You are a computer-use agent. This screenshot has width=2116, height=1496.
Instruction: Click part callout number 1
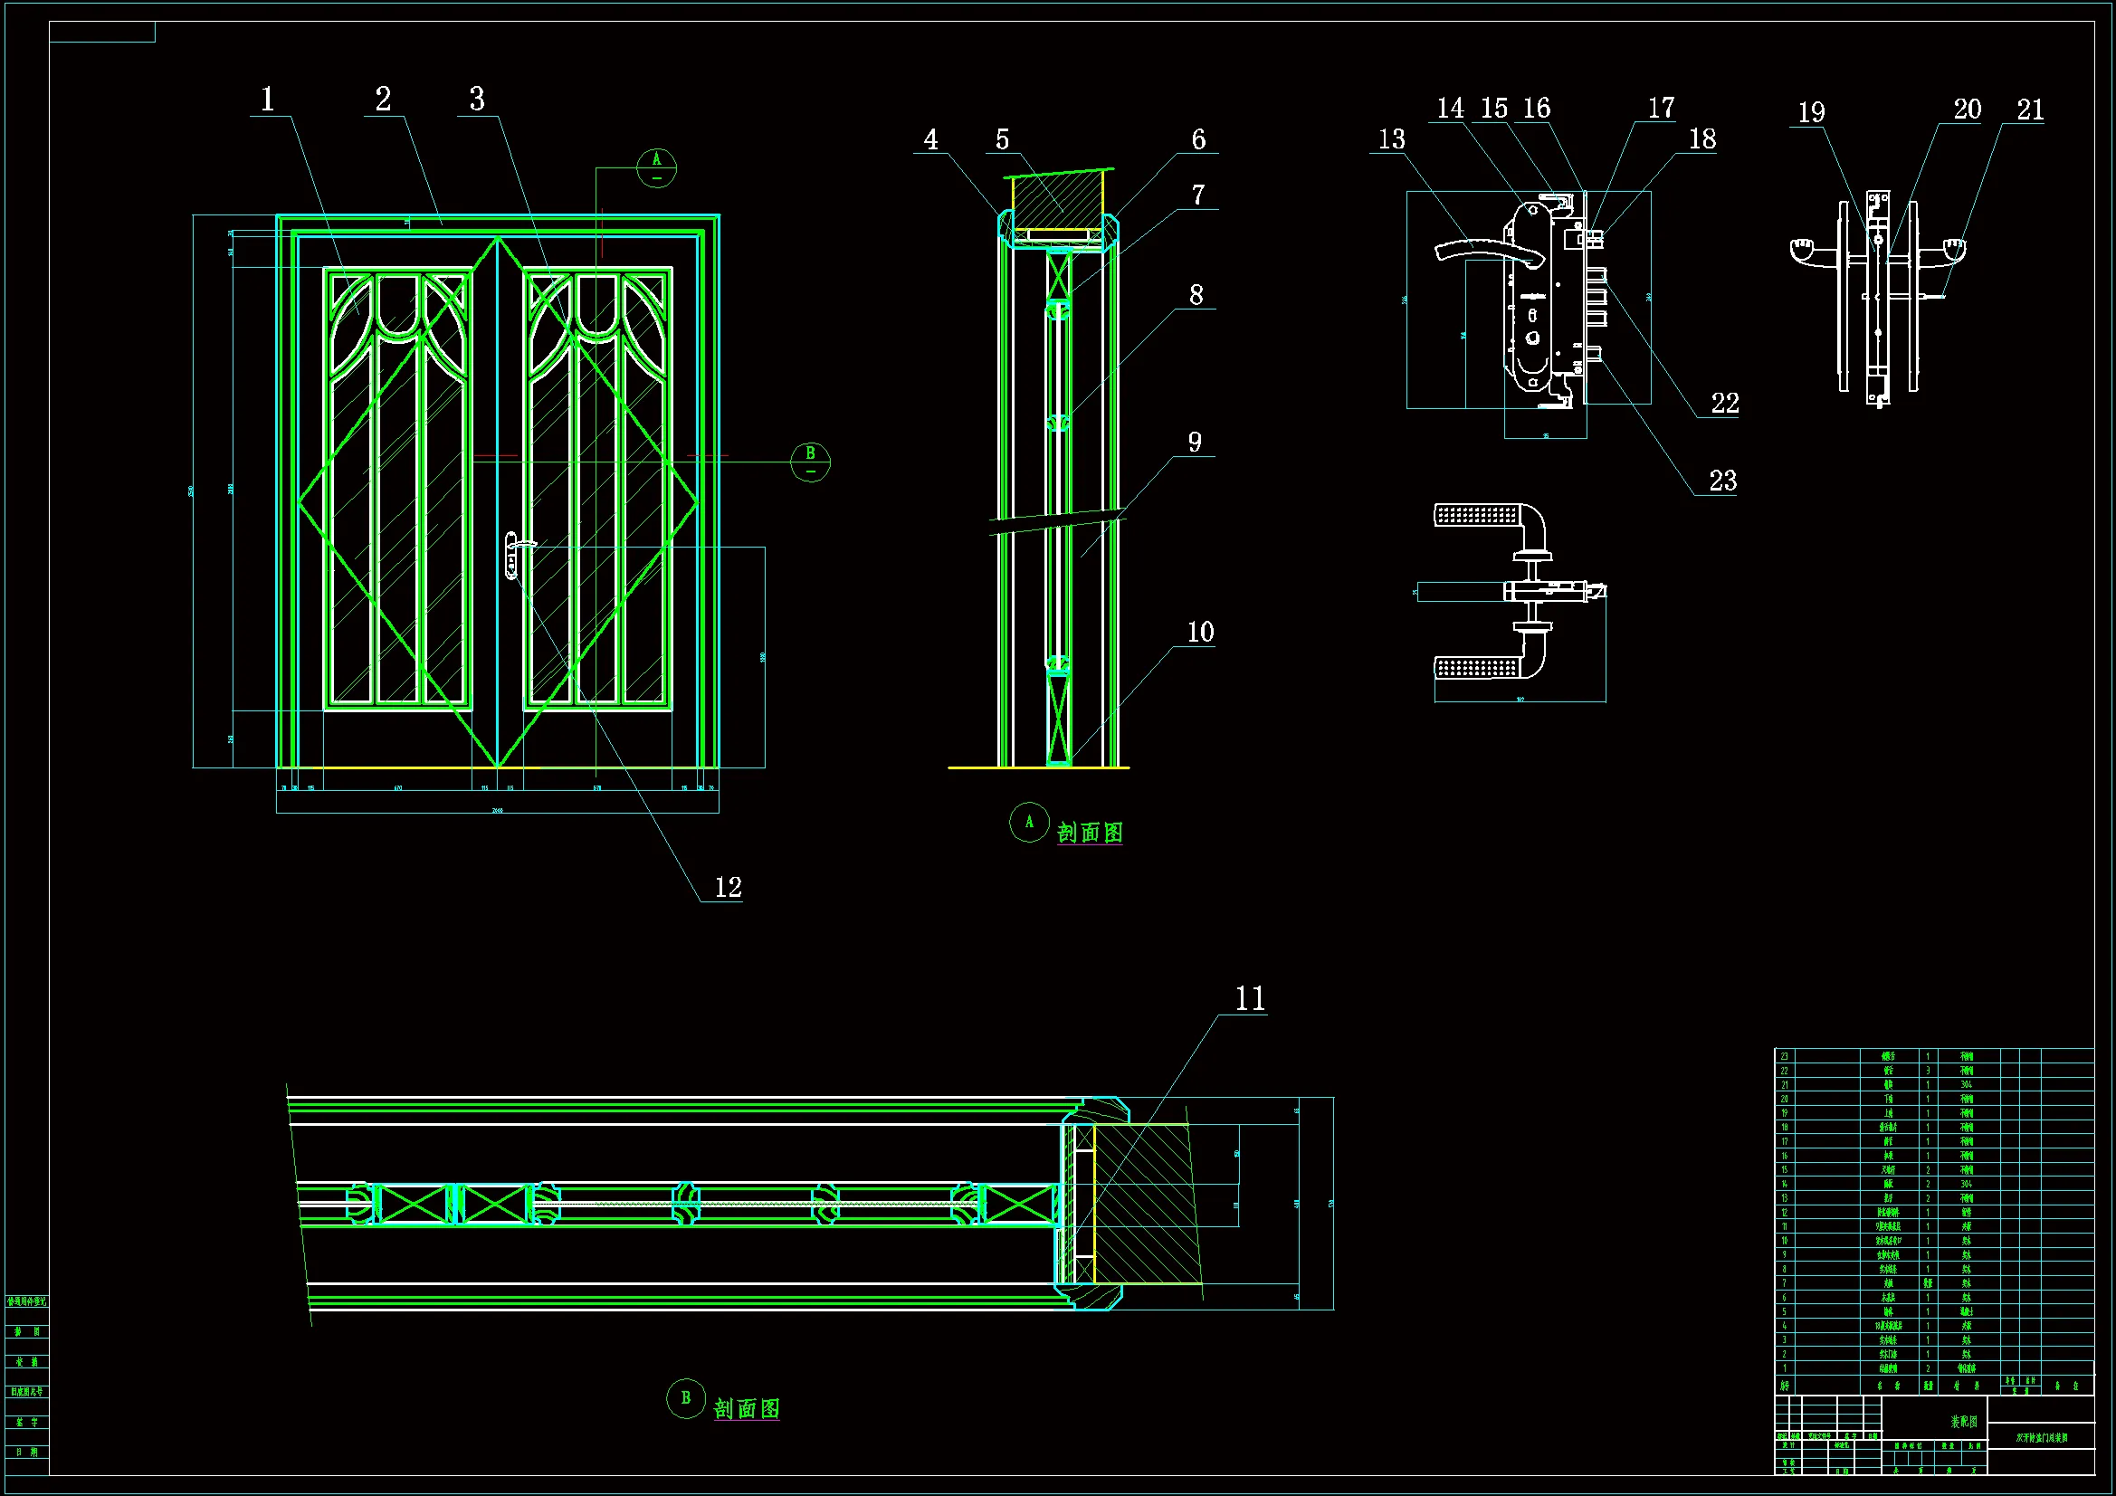[267, 100]
